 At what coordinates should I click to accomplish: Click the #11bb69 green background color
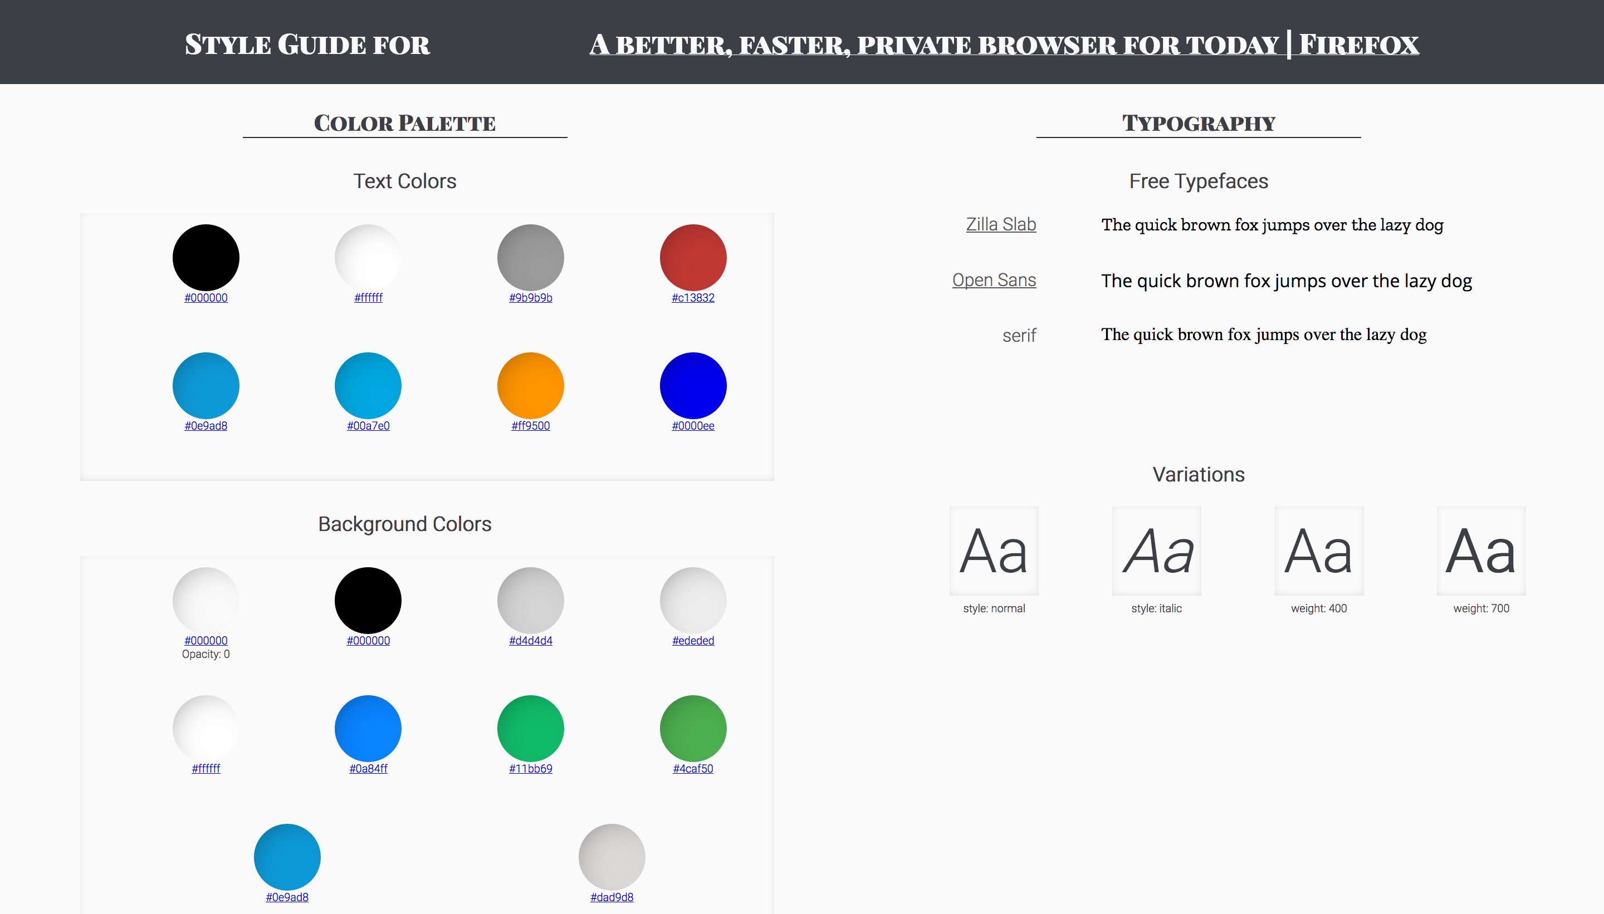point(531,726)
